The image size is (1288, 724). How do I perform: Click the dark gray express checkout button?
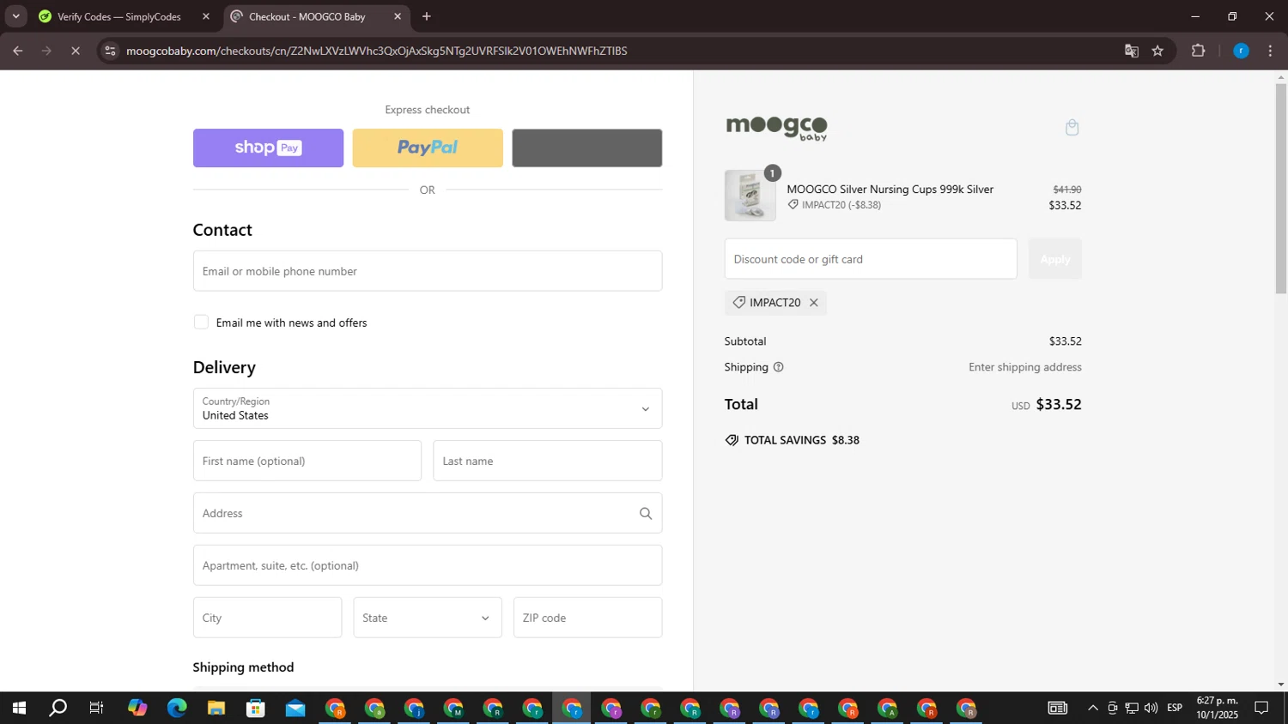[x=586, y=148]
